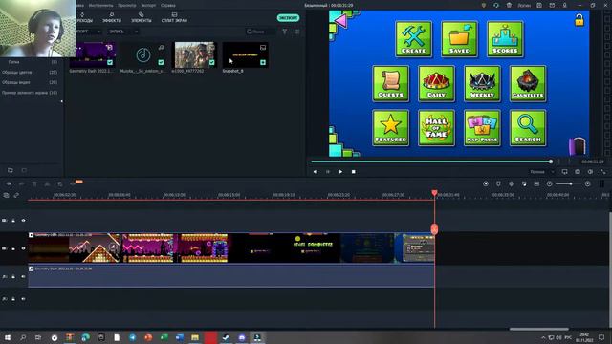Toggle visibility eye on empty top video track
Viewport: 612px width, 344px height.
pyautogui.click(x=23, y=221)
